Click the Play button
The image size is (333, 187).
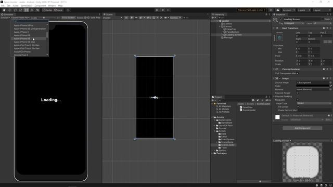157,10
